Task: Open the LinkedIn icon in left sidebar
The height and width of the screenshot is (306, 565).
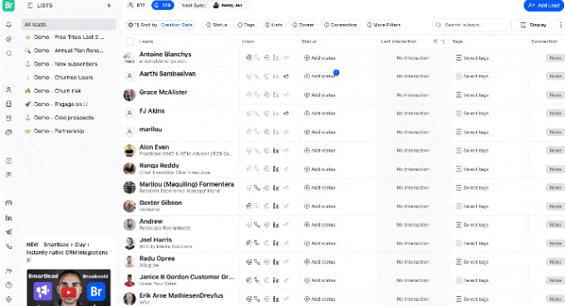Action: [x=9, y=218]
